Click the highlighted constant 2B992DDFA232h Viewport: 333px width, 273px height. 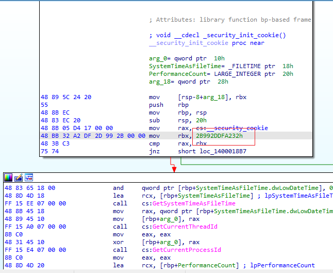coord(219,136)
